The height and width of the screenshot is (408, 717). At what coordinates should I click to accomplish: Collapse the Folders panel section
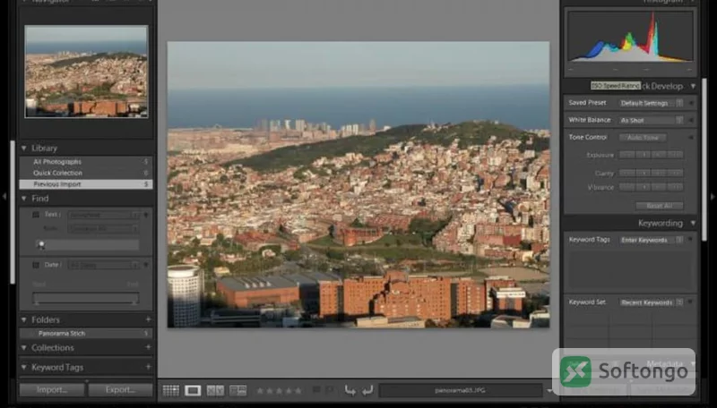24,320
